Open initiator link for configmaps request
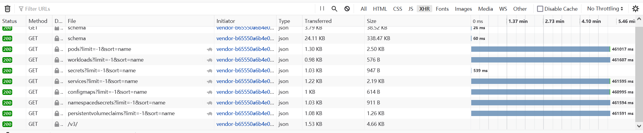643x133 pixels. click(x=245, y=92)
